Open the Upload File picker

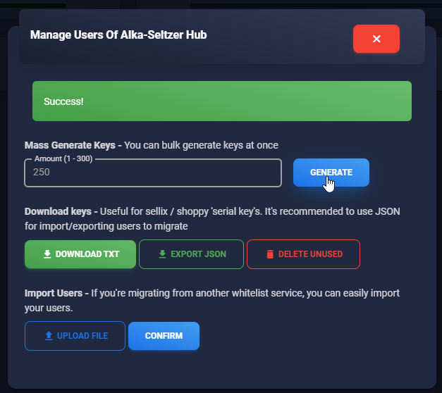tap(75, 336)
